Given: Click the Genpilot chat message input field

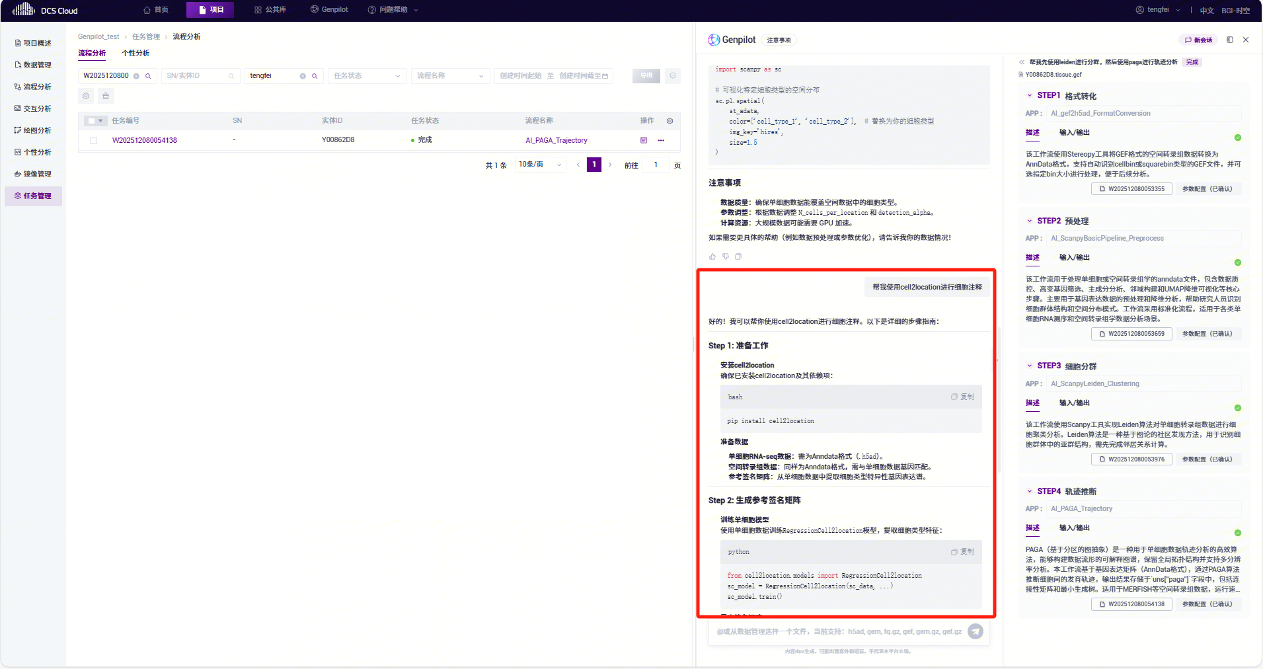Looking at the screenshot, I should point(838,631).
